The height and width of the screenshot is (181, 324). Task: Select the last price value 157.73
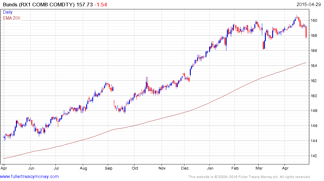point(84,5)
